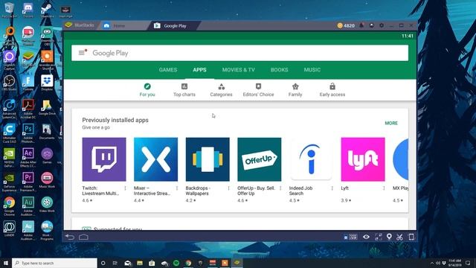Open Google Drive desktop shortcut
The height and width of the screenshot is (268, 476).
(47, 107)
